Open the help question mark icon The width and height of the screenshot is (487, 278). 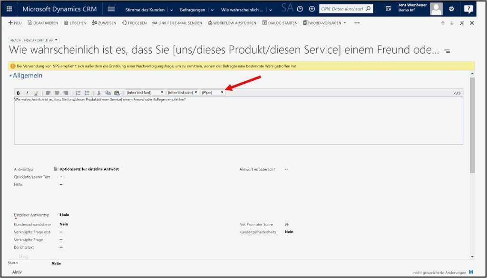tap(468, 10)
